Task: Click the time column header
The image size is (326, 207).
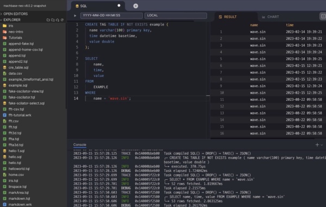Action: coord(290,25)
